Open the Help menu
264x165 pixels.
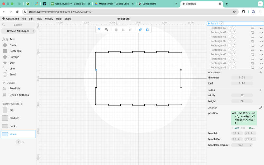tap(59, 19)
